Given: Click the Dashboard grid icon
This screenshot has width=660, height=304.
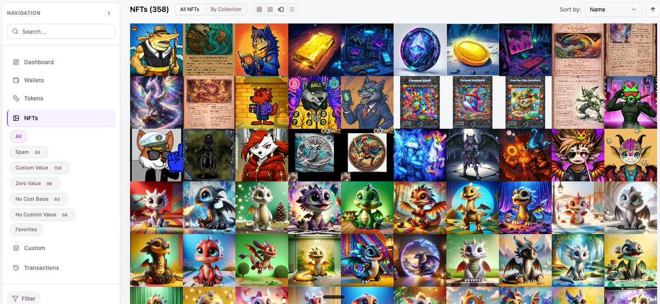Looking at the screenshot, I should pyautogui.click(x=16, y=62).
